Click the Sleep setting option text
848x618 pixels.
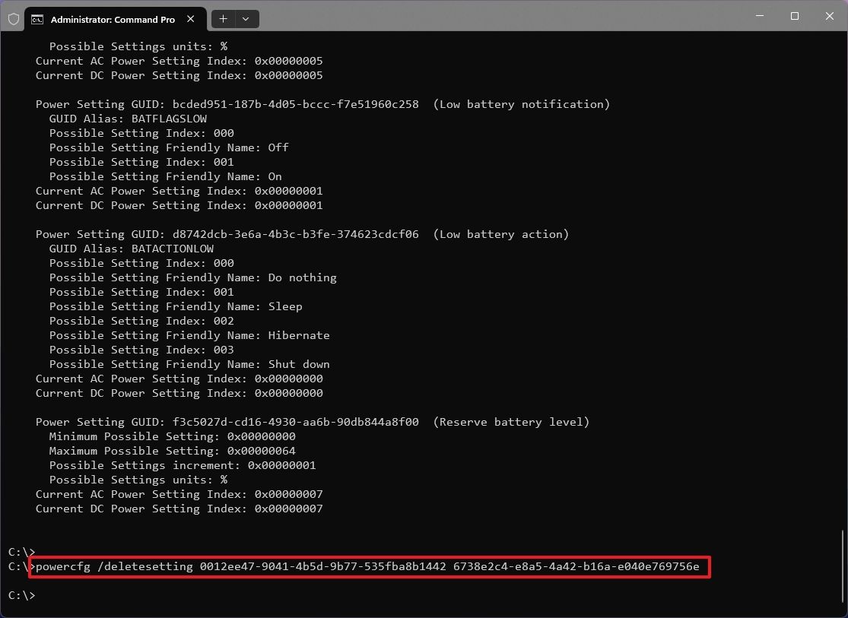[x=286, y=306]
